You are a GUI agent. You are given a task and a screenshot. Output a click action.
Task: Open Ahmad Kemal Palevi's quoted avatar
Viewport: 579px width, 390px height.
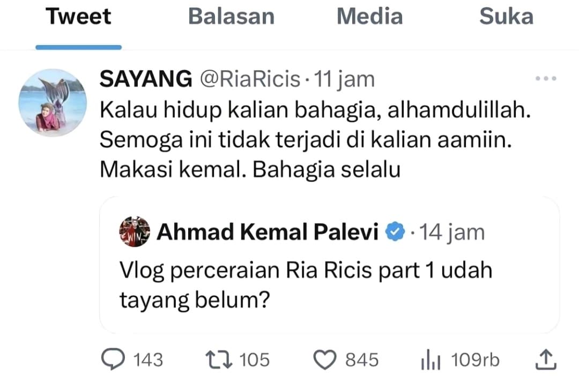134,232
